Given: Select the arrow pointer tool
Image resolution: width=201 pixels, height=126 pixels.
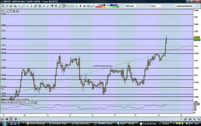Looking at the screenshot, I should pyautogui.click(x=3, y=6).
